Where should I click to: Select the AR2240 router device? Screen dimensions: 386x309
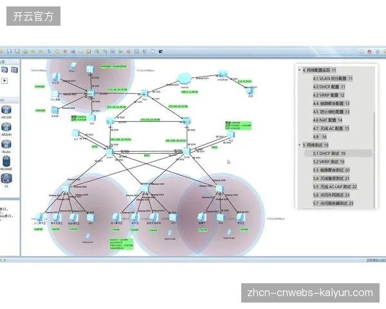pyautogui.click(x=6, y=127)
